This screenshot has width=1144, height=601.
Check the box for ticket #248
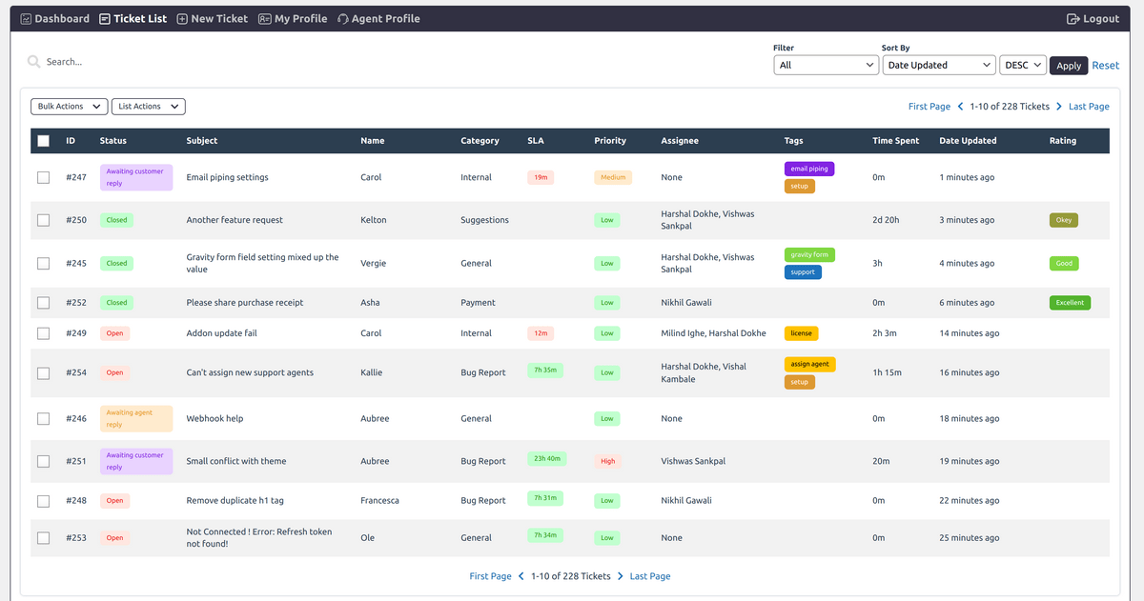click(x=43, y=501)
